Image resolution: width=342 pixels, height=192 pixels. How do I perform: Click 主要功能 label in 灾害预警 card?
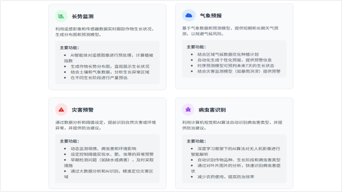tap(69, 141)
